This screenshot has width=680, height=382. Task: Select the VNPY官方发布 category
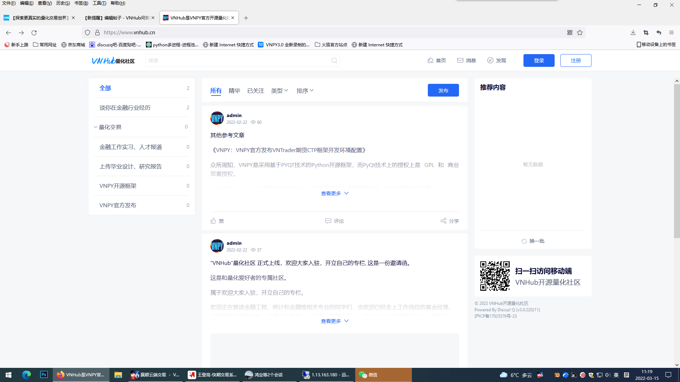point(142,205)
